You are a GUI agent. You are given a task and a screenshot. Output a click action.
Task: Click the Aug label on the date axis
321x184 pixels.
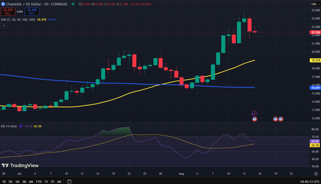point(182,174)
